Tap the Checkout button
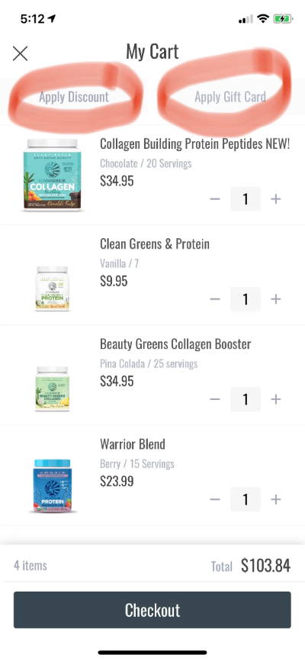The height and width of the screenshot is (661, 305). click(152, 610)
